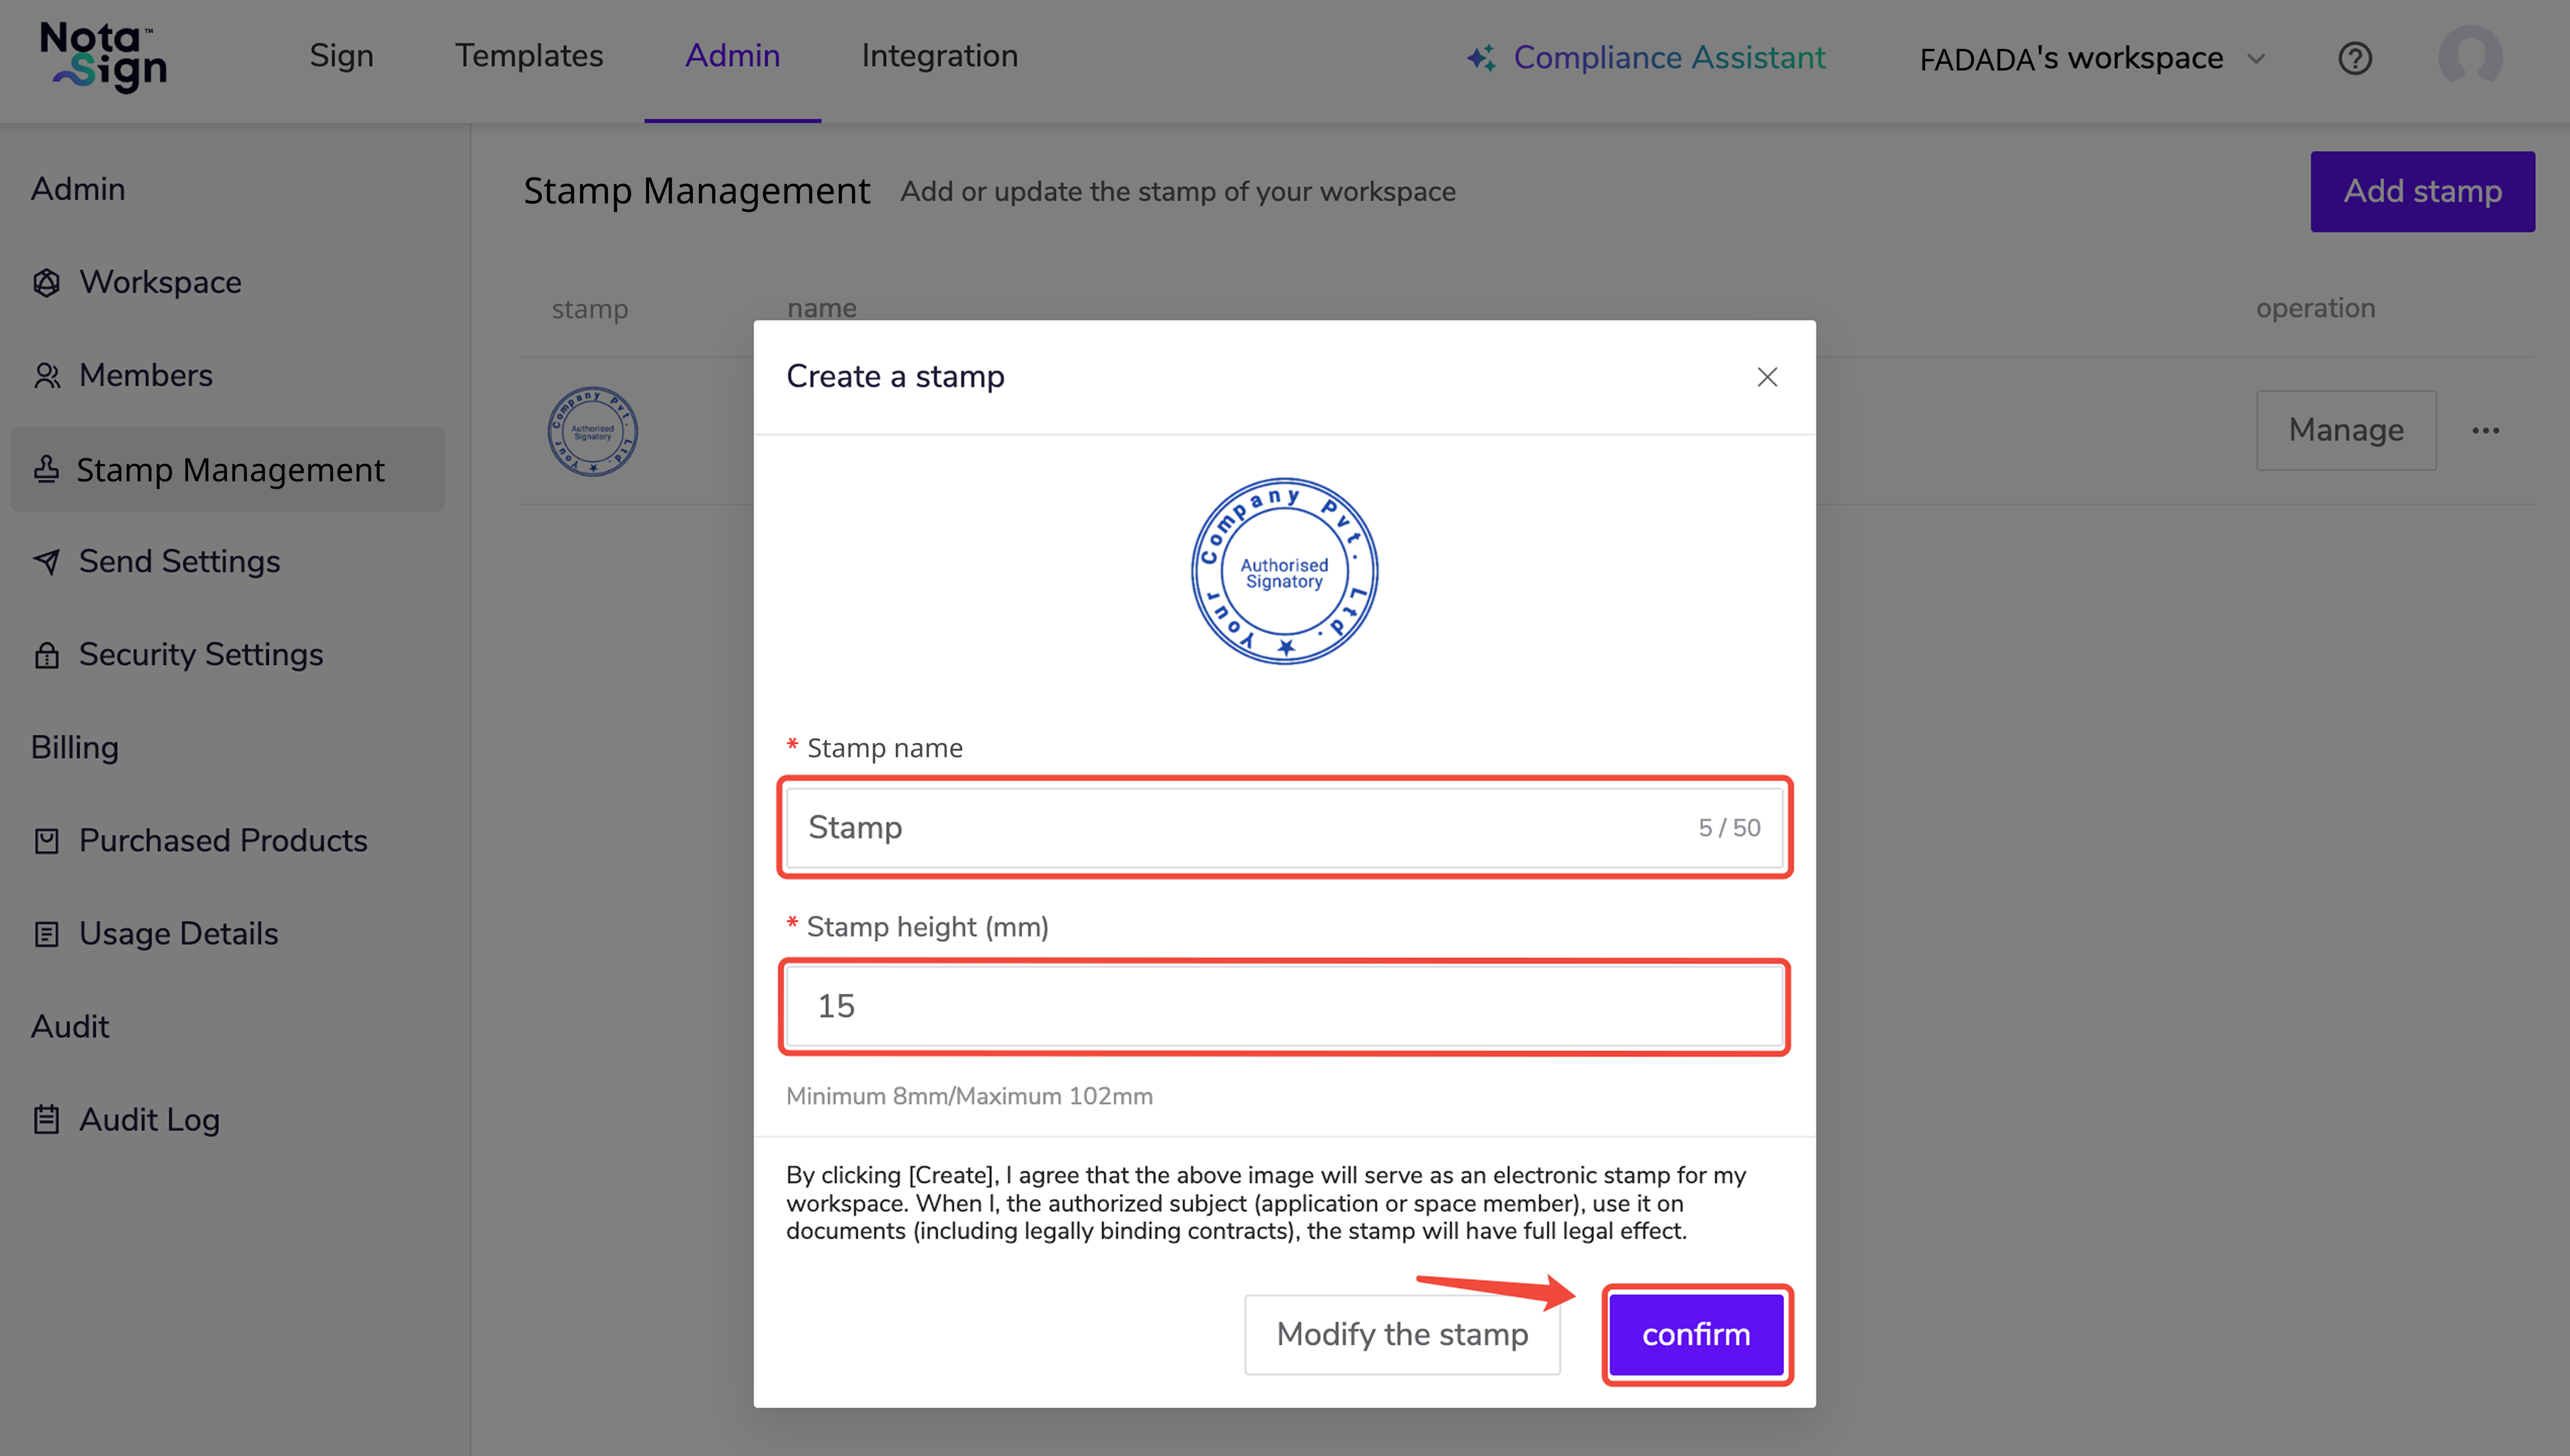Click the Members sidebar icon
This screenshot has height=1456, width=2570.
point(46,376)
